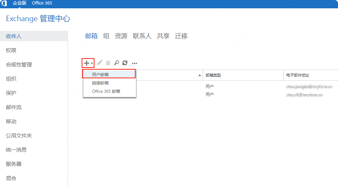The width and height of the screenshot is (338, 187).
Task: Click the trash delete icon
Action: (108, 63)
